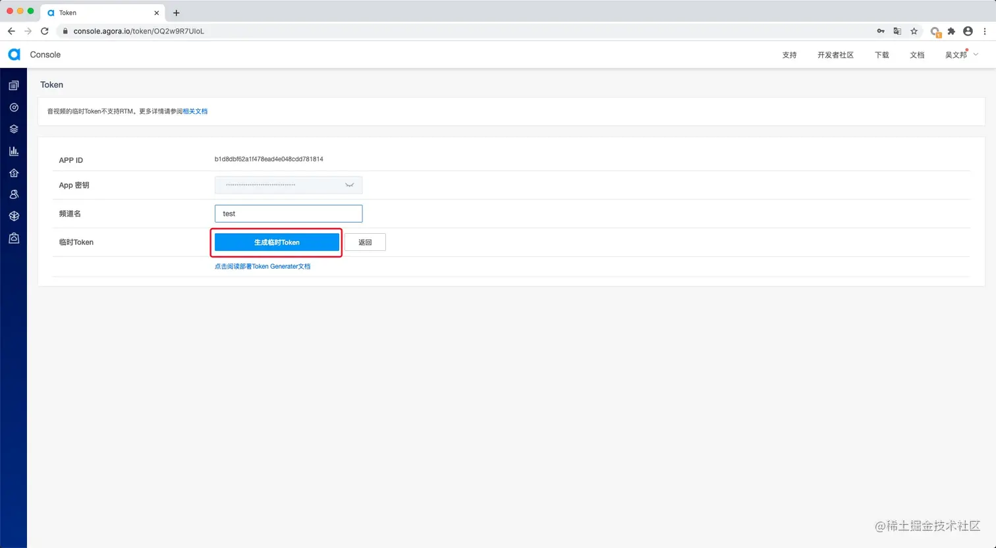Viewport: 996px width, 548px height.
Task: Open the 相关文档 link
Action: [195, 111]
